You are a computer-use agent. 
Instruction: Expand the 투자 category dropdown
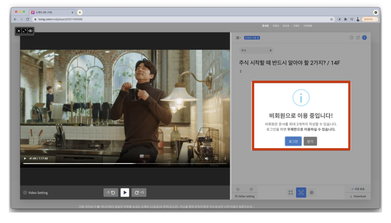coord(256,50)
